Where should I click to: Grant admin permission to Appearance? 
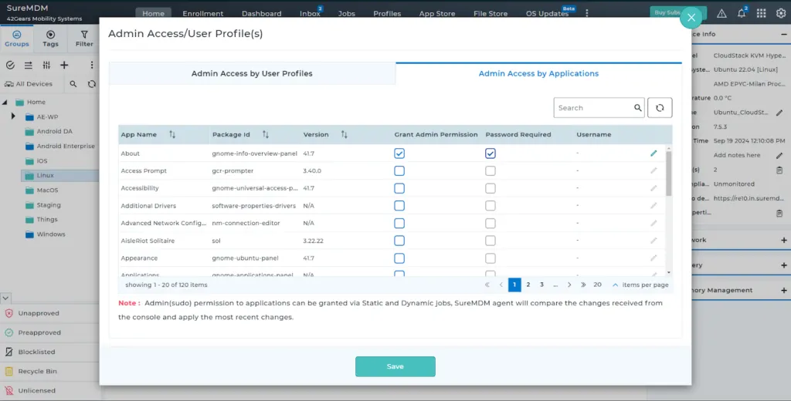pos(399,258)
